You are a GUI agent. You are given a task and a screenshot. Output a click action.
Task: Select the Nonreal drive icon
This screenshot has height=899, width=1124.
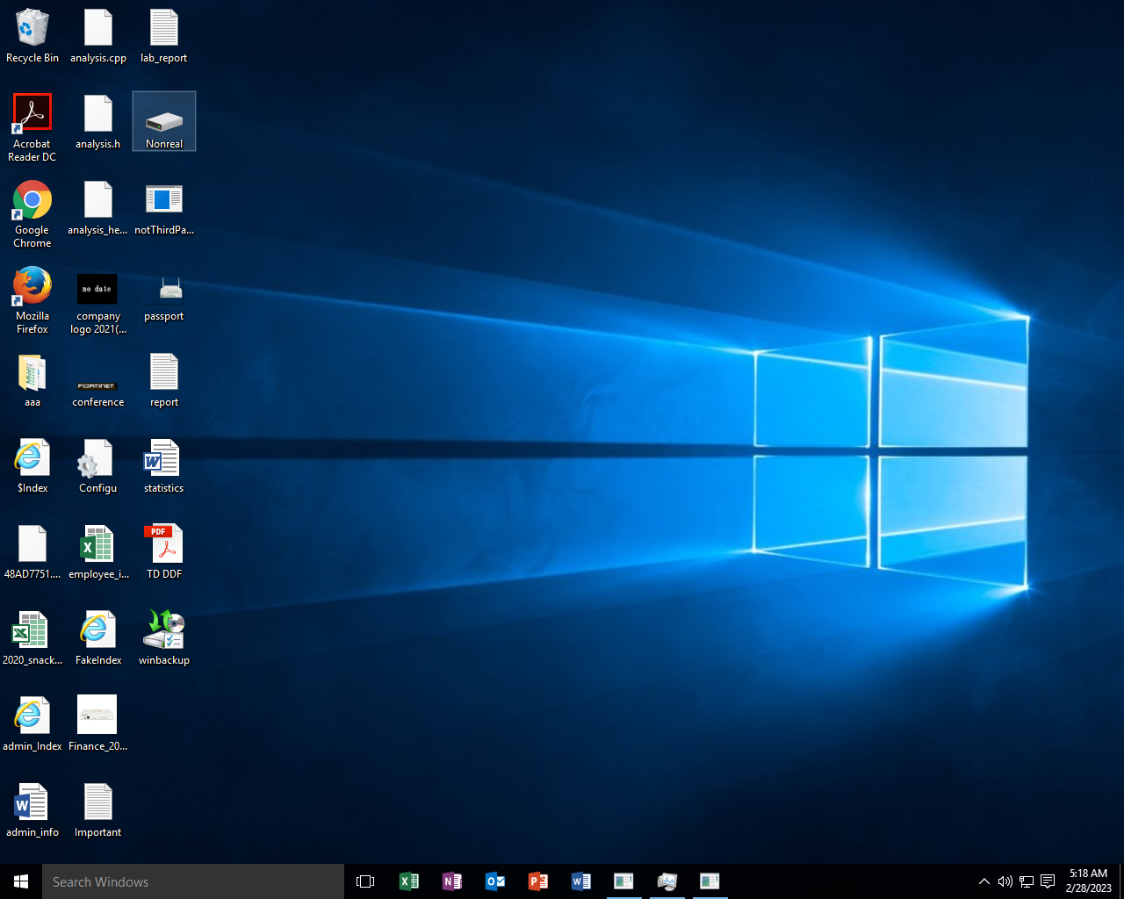pyautogui.click(x=164, y=122)
